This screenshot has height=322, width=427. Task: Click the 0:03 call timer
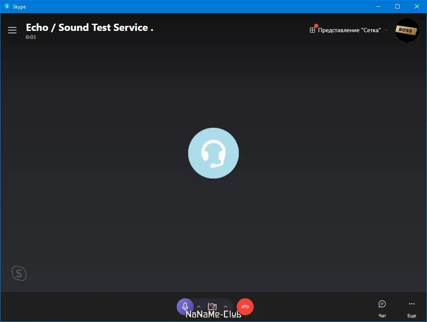(31, 37)
